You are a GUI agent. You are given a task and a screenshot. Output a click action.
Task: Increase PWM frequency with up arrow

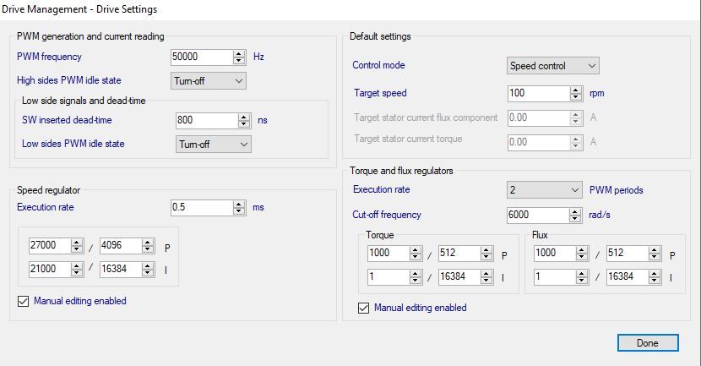239,53
